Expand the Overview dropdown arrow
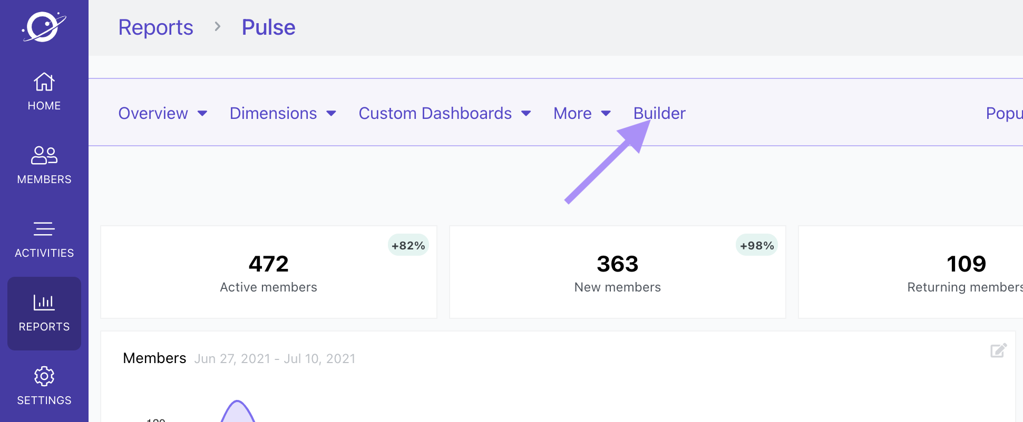Screen dimensions: 1023x422 tap(202, 114)
